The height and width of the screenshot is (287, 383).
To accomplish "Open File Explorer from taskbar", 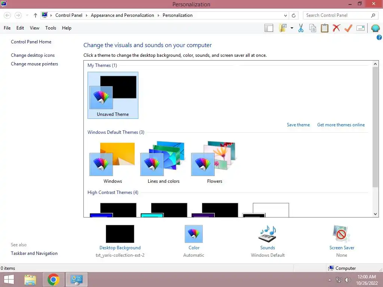I will 30,280.
